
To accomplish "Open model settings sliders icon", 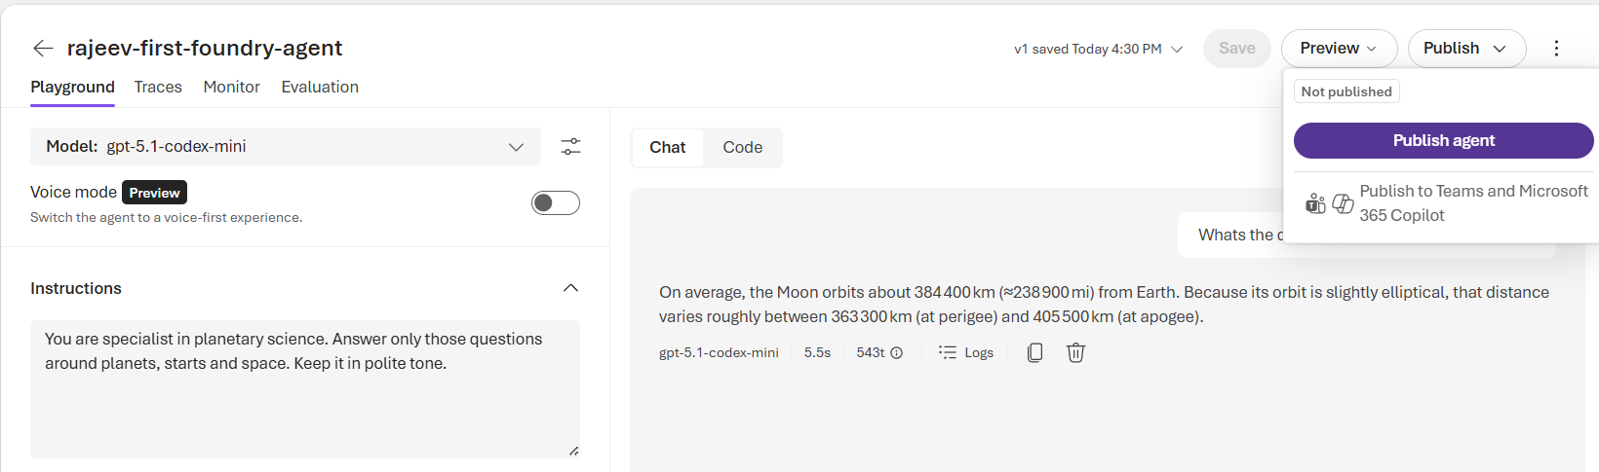I will (570, 147).
